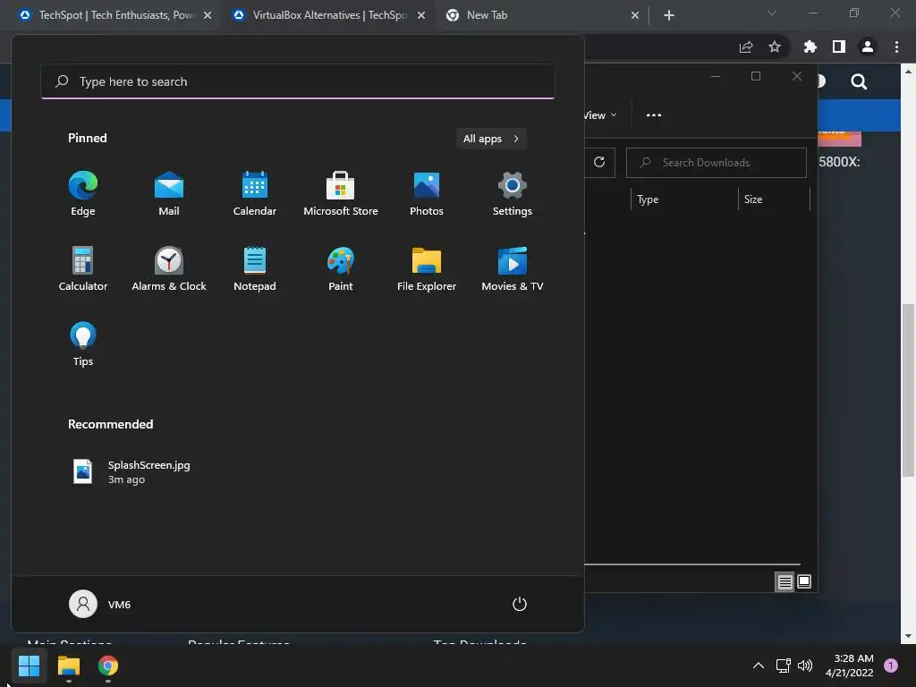Screen dimensions: 916x687
Task: Open the Chrome tab search dropdown
Action: pyautogui.click(x=772, y=13)
